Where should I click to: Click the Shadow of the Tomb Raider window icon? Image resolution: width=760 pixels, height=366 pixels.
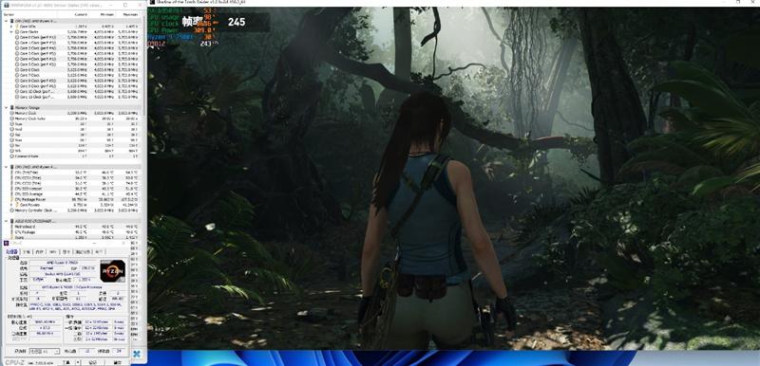pyautogui.click(x=152, y=3)
